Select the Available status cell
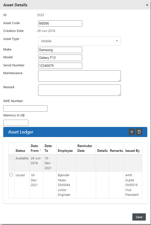 [22, 163]
